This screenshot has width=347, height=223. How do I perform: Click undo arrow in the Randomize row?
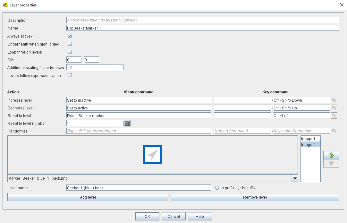point(334,131)
